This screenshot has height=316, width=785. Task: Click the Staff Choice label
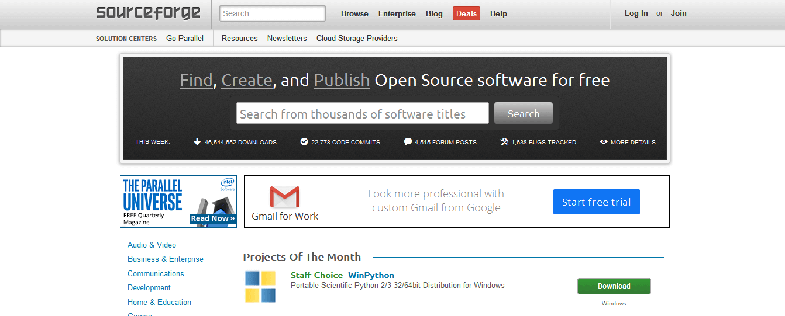316,275
